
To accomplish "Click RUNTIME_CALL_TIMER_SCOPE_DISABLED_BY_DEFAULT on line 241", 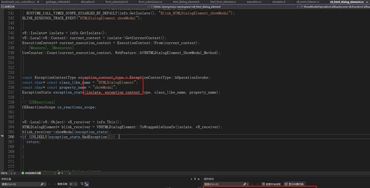I will pos(72,13).
